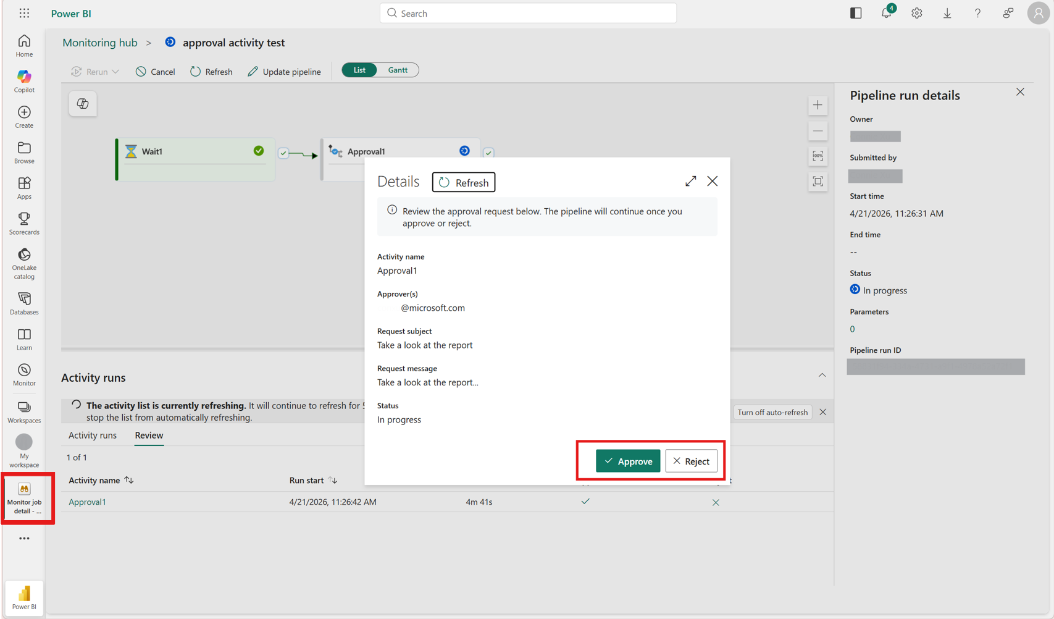
Task: Click the canvas copy icon button
Action: coord(83,104)
